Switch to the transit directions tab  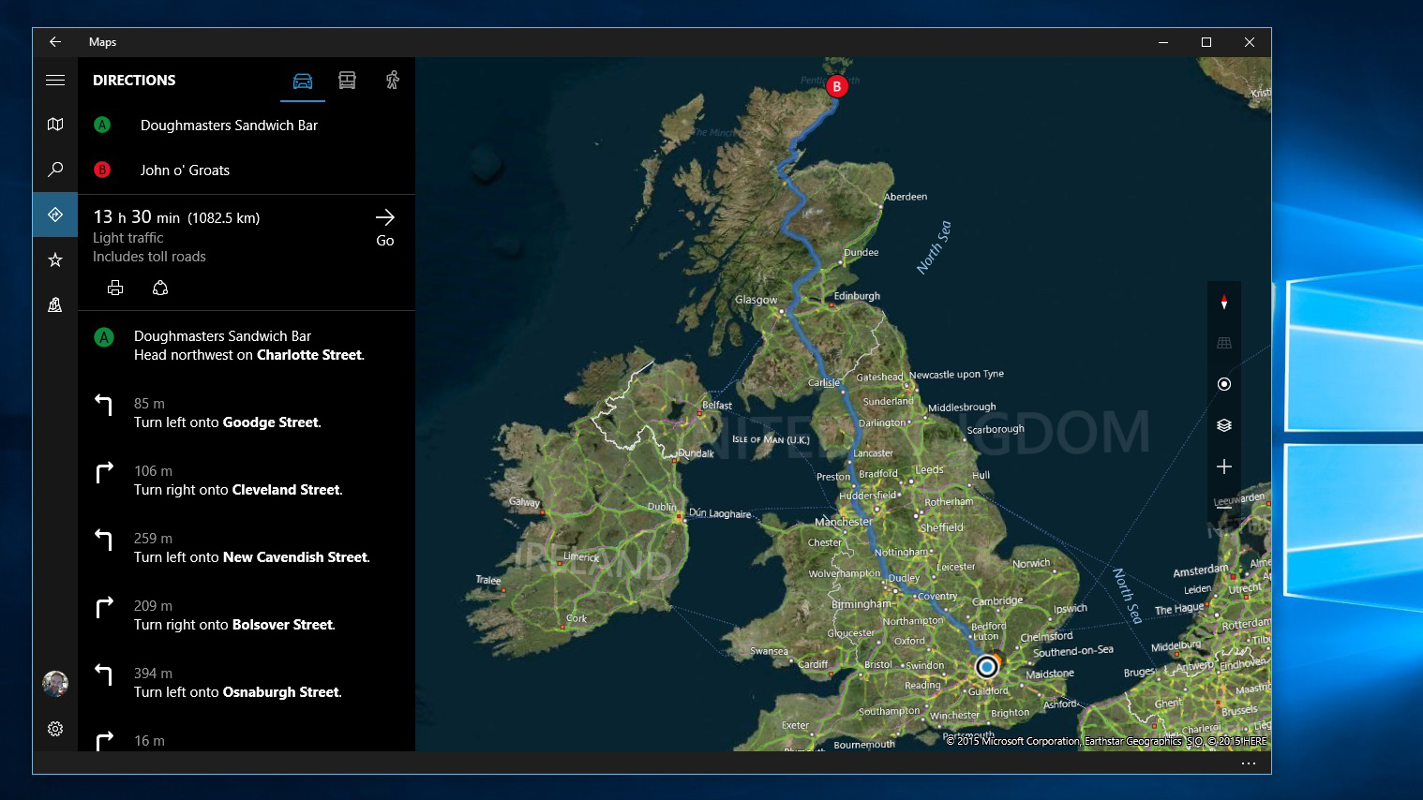coord(348,81)
